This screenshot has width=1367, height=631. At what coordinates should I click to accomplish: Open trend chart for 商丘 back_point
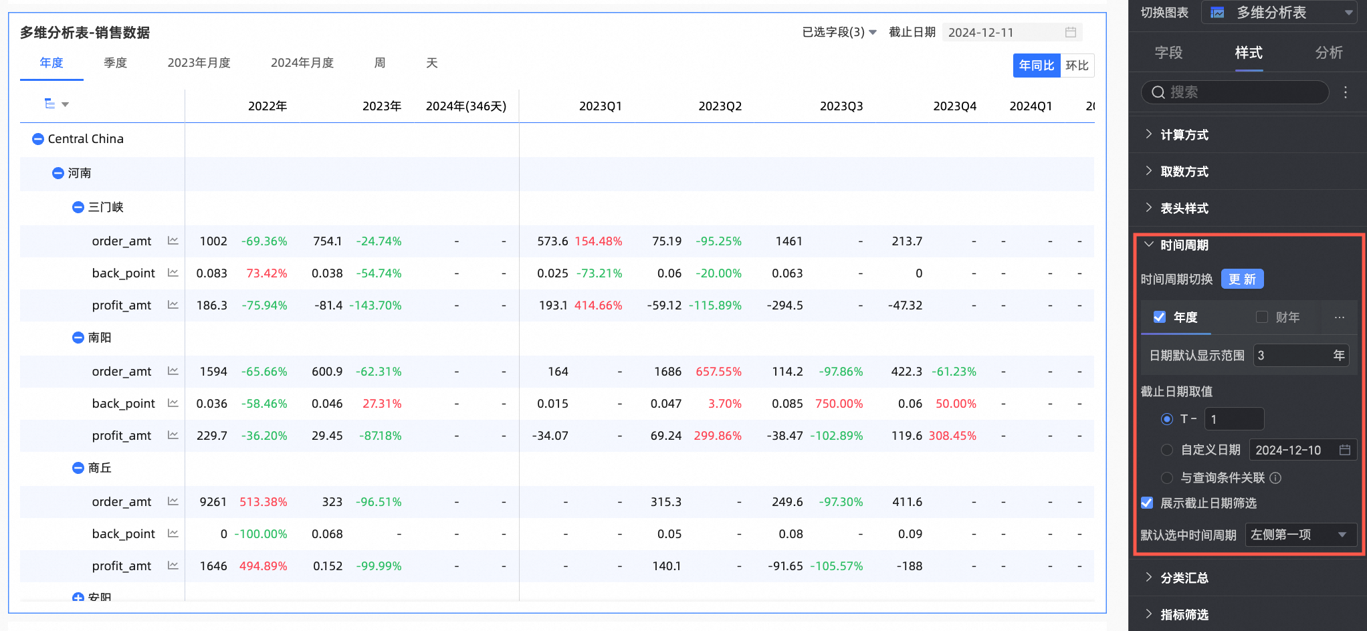173,533
